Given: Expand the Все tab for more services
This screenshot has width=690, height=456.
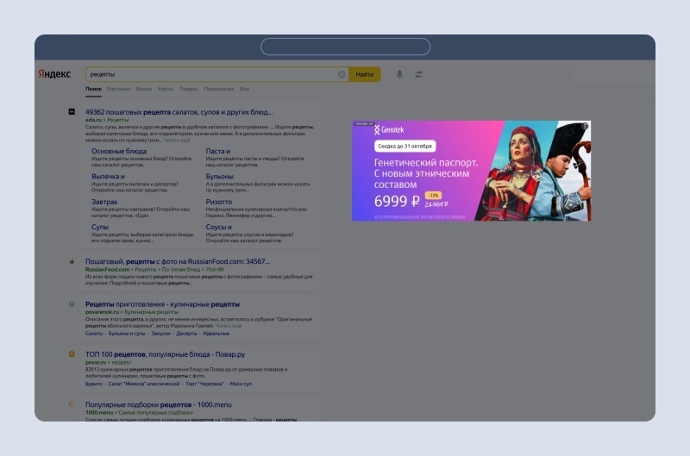Looking at the screenshot, I should 244,89.
